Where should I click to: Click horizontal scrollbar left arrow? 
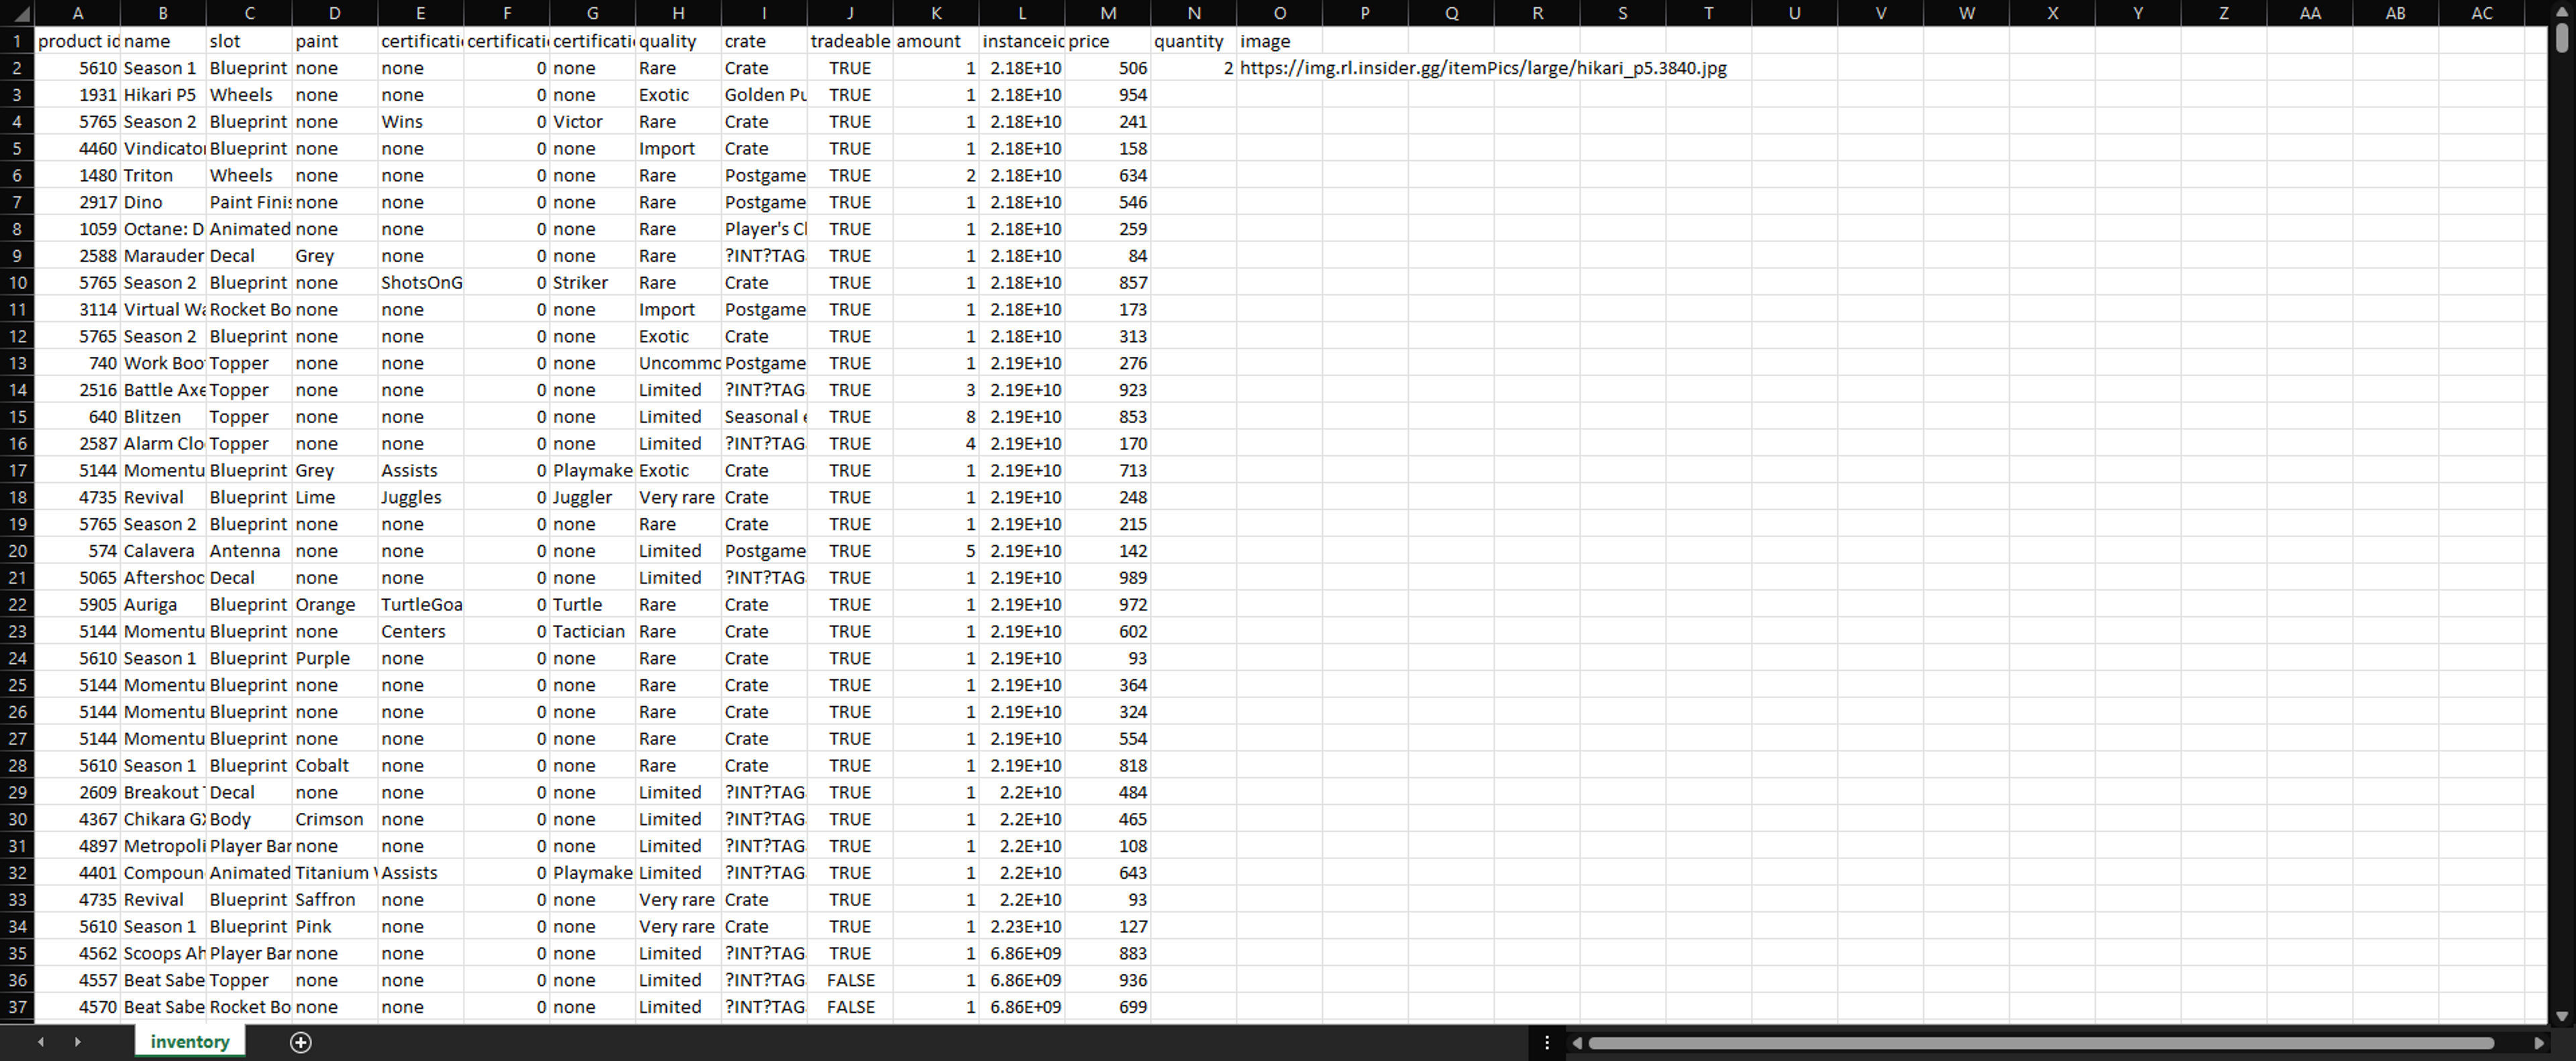tap(1577, 1043)
